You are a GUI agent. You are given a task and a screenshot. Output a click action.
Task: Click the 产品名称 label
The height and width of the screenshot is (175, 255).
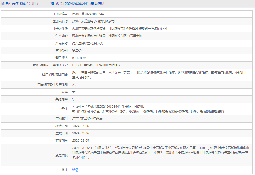tap(61, 43)
